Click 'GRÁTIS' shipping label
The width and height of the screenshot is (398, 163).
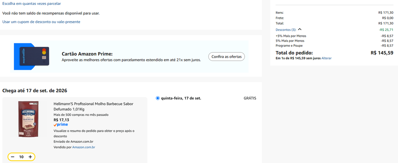[250, 98]
